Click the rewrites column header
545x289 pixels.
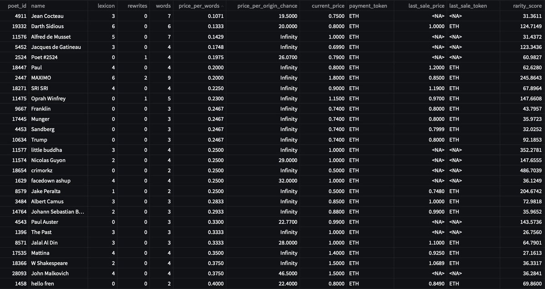pyautogui.click(x=138, y=6)
